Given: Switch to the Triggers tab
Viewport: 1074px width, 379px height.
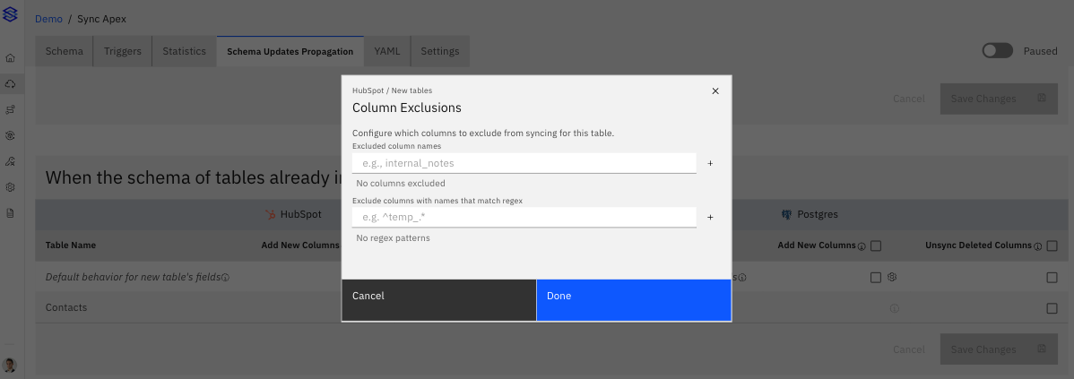Looking at the screenshot, I should pos(122,51).
